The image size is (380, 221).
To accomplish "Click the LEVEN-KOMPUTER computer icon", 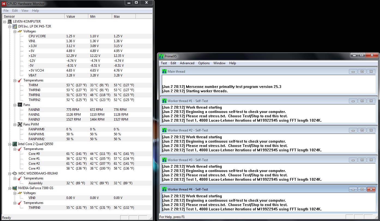I will 10,22.
